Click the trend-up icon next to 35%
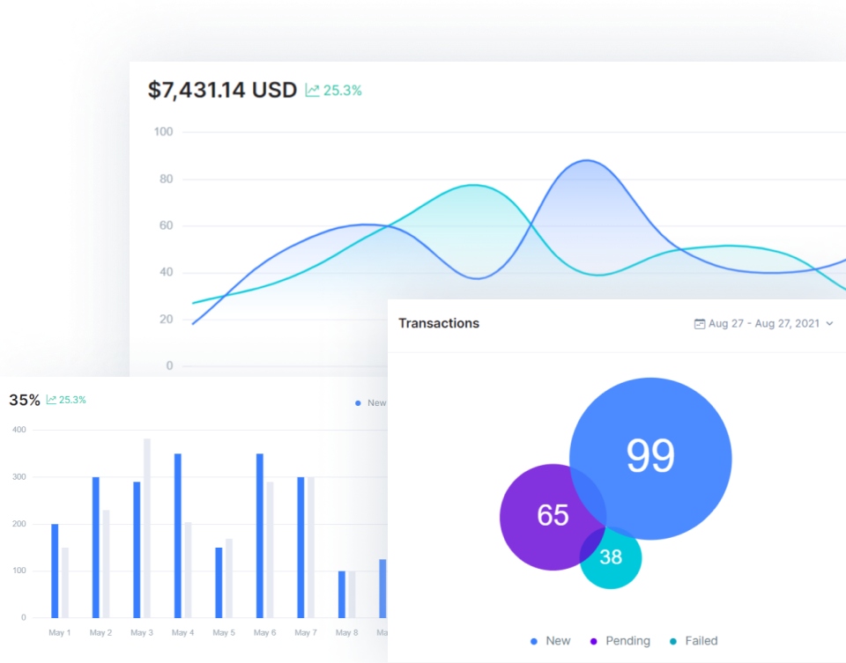 click(51, 400)
